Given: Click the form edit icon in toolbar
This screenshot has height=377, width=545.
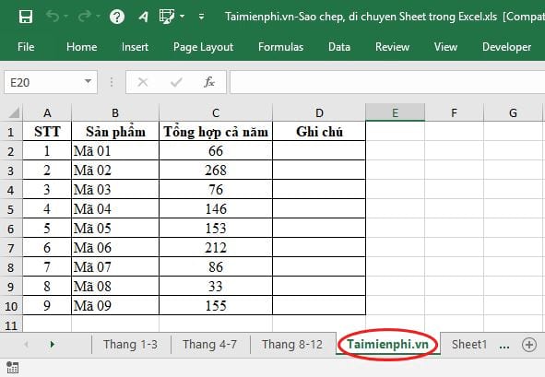Looking at the screenshot, I should [167, 17].
